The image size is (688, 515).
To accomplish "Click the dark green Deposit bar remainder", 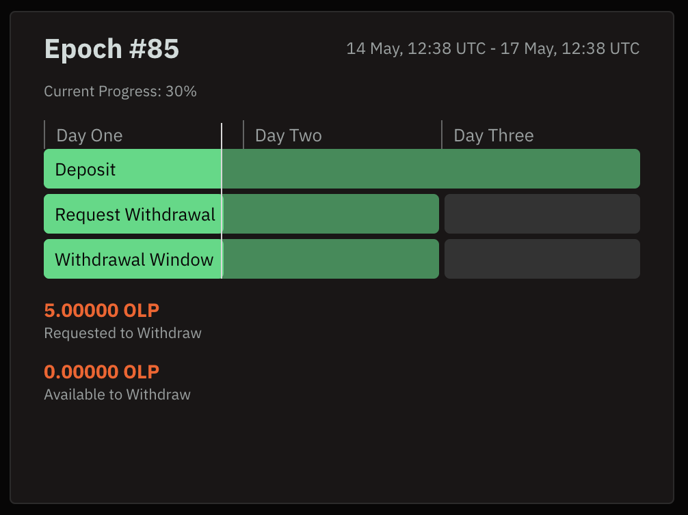I will click(x=431, y=169).
